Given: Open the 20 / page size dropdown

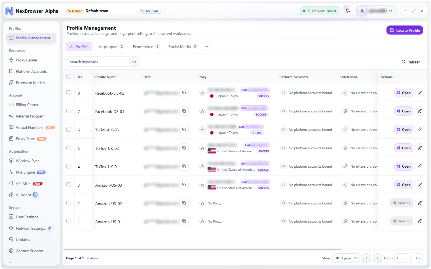Looking at the screenshot, I should [x=346, y=258].
